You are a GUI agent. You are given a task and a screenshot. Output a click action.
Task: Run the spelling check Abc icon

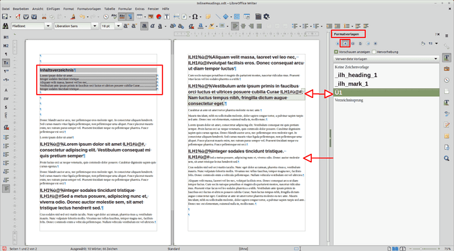(x=114, y=17)
